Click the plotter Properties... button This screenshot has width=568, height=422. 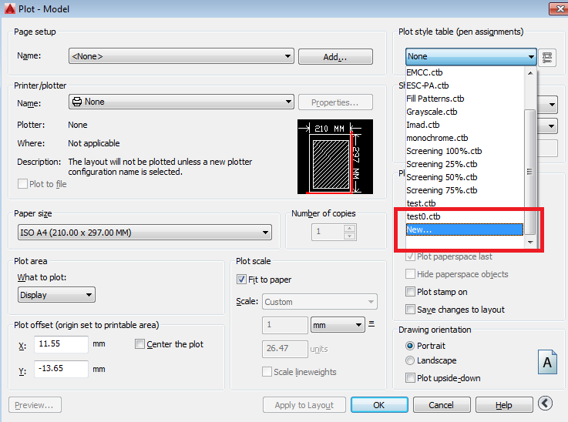coord(335,102)
